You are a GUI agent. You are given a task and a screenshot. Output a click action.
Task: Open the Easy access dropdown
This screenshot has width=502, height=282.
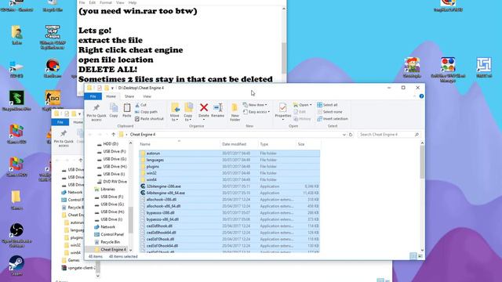pyautogui.click(x=256, y=112)
